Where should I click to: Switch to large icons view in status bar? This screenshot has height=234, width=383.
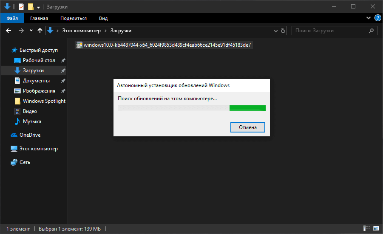[376, 229]
